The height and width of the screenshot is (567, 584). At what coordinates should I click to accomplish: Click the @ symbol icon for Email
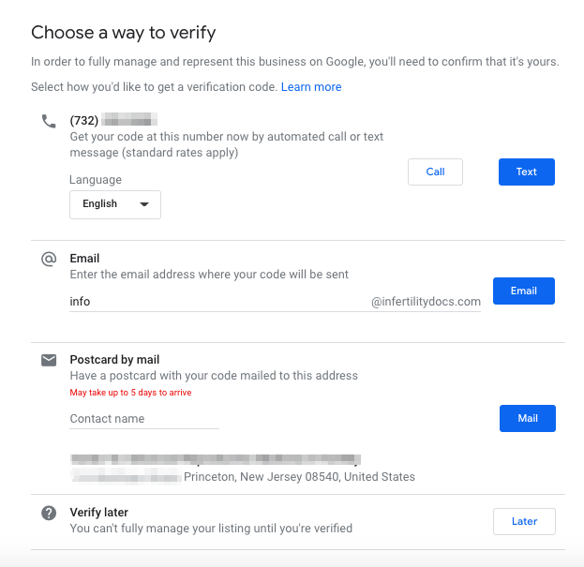click(49, 259)
